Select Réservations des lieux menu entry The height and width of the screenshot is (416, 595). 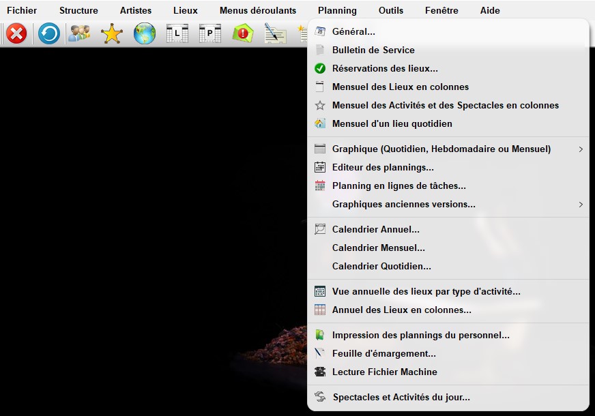(385, 68)
